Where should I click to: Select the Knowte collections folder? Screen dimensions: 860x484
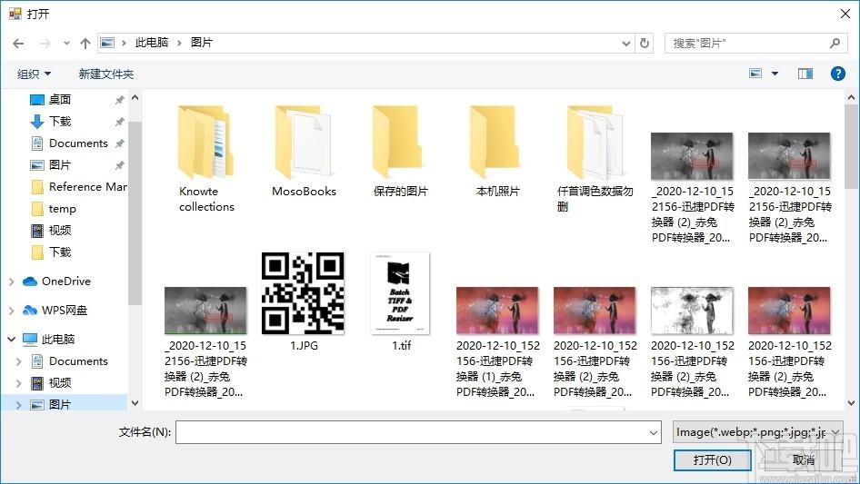point(206,159)
